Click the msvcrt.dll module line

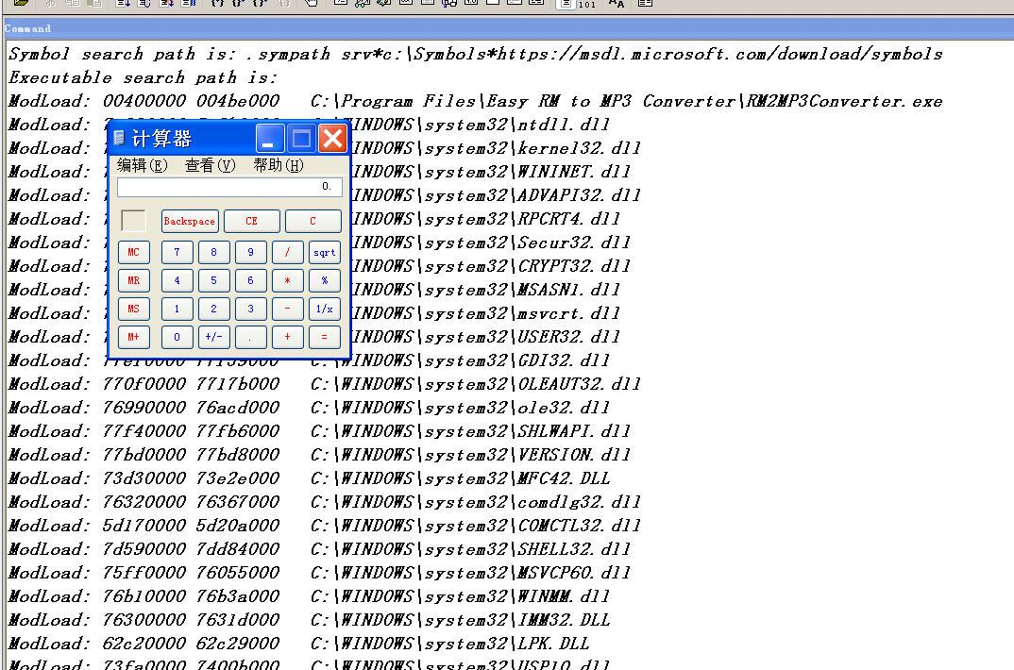[486, 313]
